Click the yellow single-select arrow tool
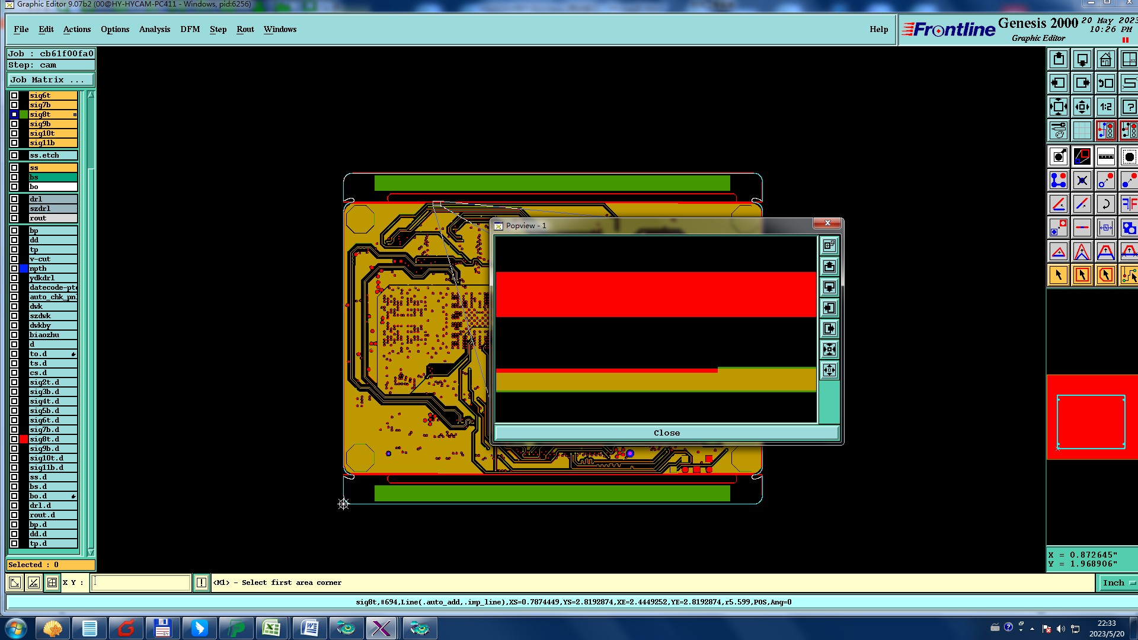Viewport: 1138px width, 640px height. coord(1059,275)
